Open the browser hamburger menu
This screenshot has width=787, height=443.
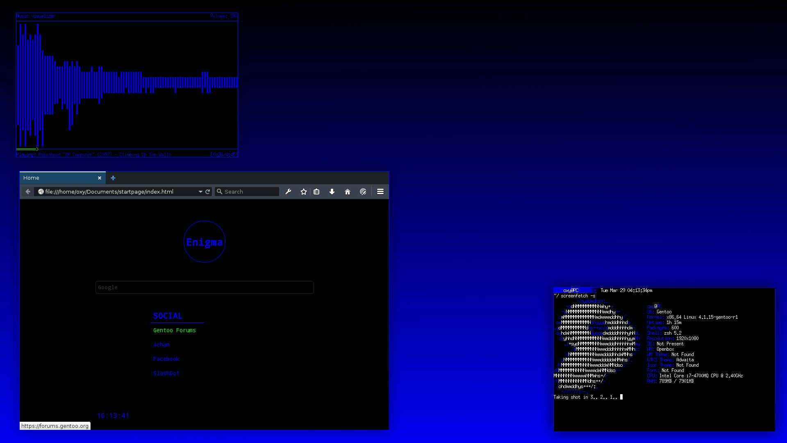tap(380, 192)
